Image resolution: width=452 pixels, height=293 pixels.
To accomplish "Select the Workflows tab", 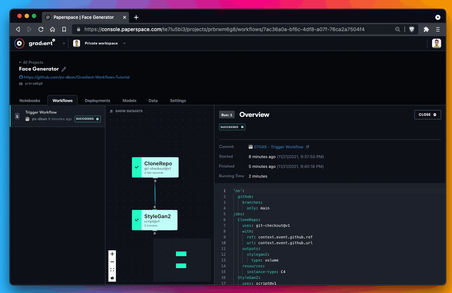I will pyautogui.click(x=63, y=101).
